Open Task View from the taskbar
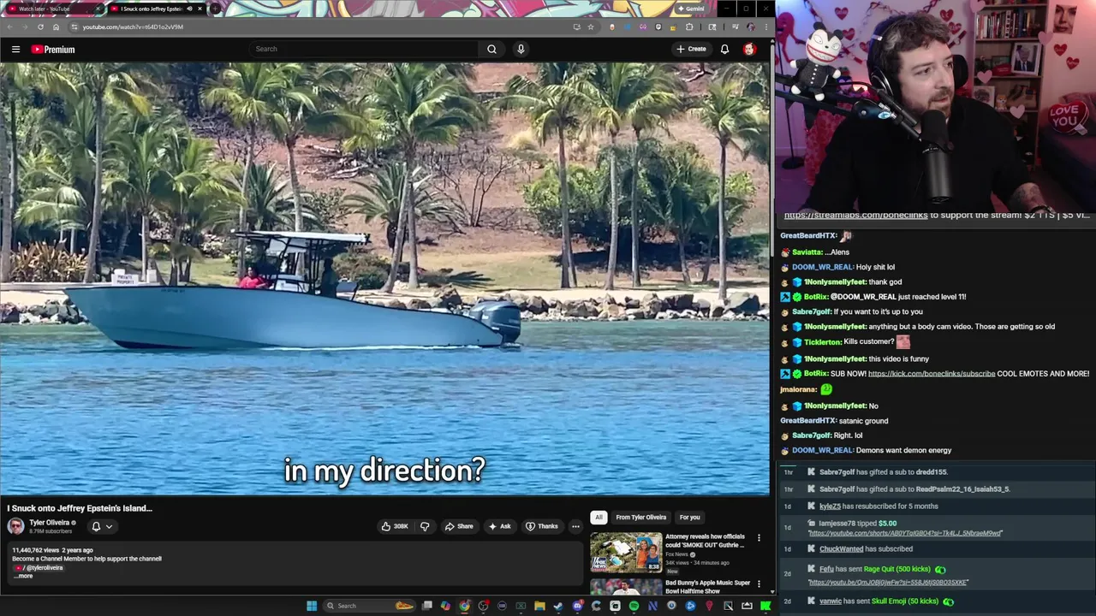Screen dimensions: 1096x616 [426, 606]
